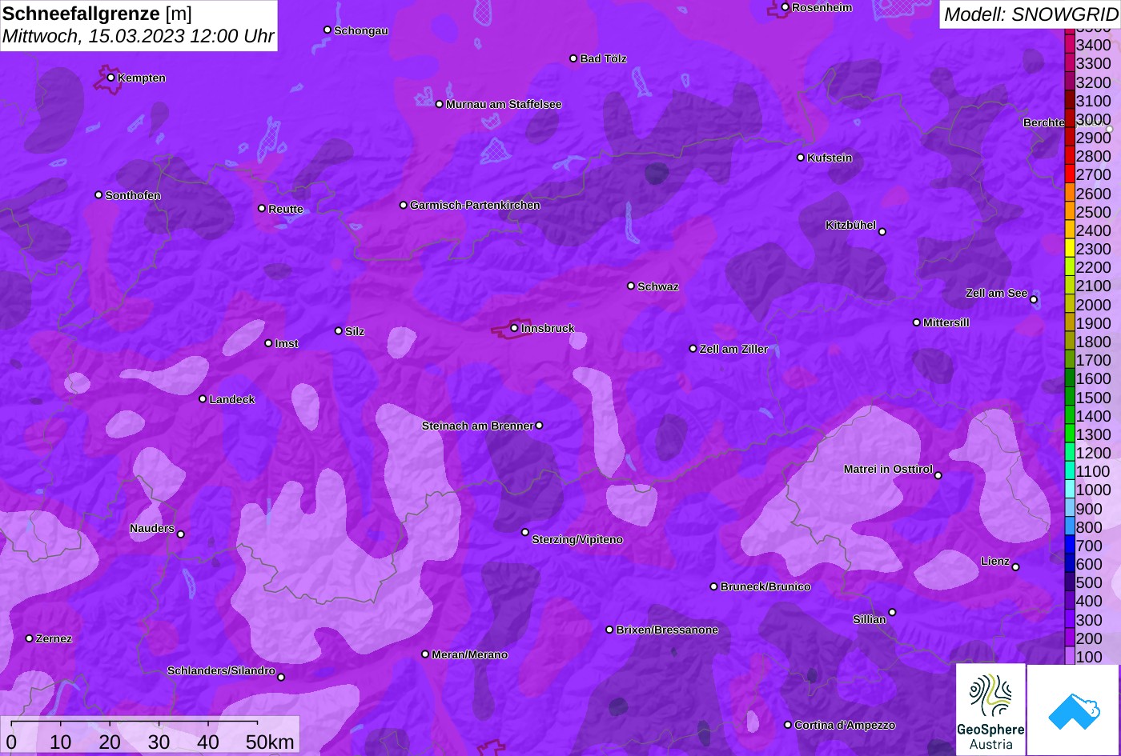1121x756 pixels.
Task: Click the Kufstein marker dot
Action: (x=801, y=158)
